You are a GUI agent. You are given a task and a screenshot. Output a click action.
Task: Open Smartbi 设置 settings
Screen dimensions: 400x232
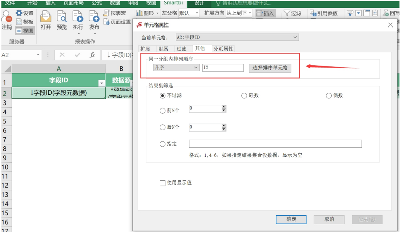point(25,13)
